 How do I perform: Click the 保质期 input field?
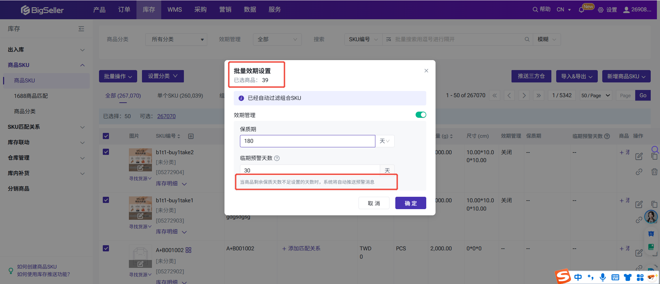click(x=307, y=141)
